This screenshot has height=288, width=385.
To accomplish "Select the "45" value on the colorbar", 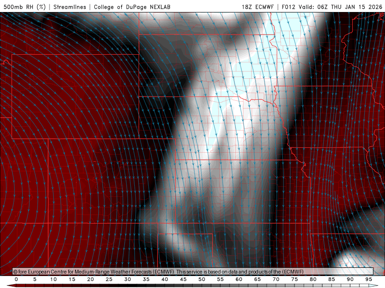I will (183, 279).
